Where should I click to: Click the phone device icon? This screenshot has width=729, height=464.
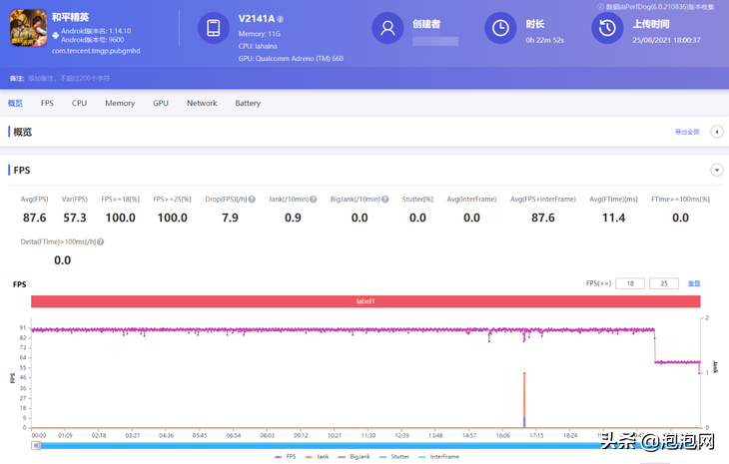(214, 28)
